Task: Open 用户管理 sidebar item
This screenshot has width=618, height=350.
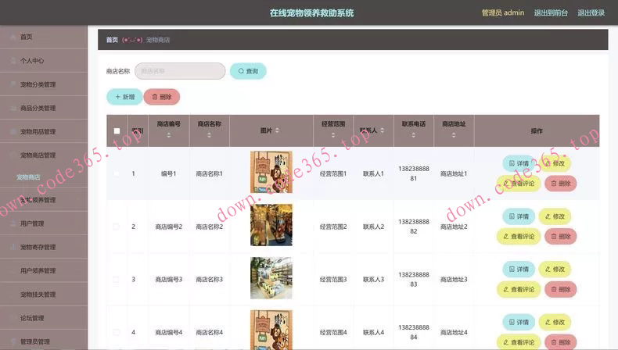Action: point(43,223)
